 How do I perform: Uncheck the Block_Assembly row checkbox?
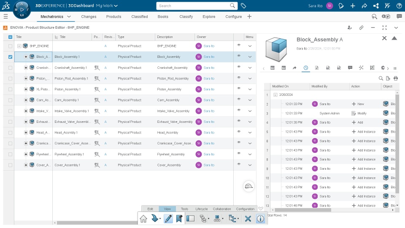point(10,57)
